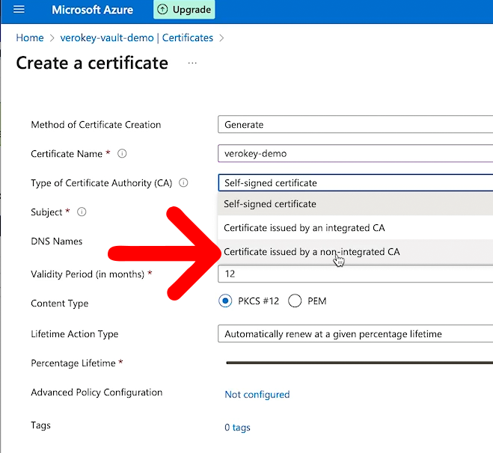This screenshot has width=493, height=453.
Task: Open Method of Certificate Creation dropdown
Action: coord(355,125)
